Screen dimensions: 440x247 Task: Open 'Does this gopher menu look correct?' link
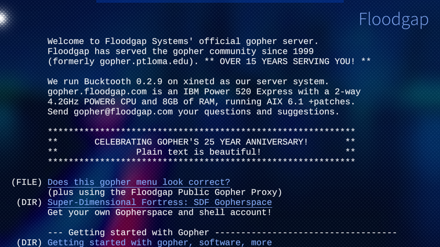[138, 183]
